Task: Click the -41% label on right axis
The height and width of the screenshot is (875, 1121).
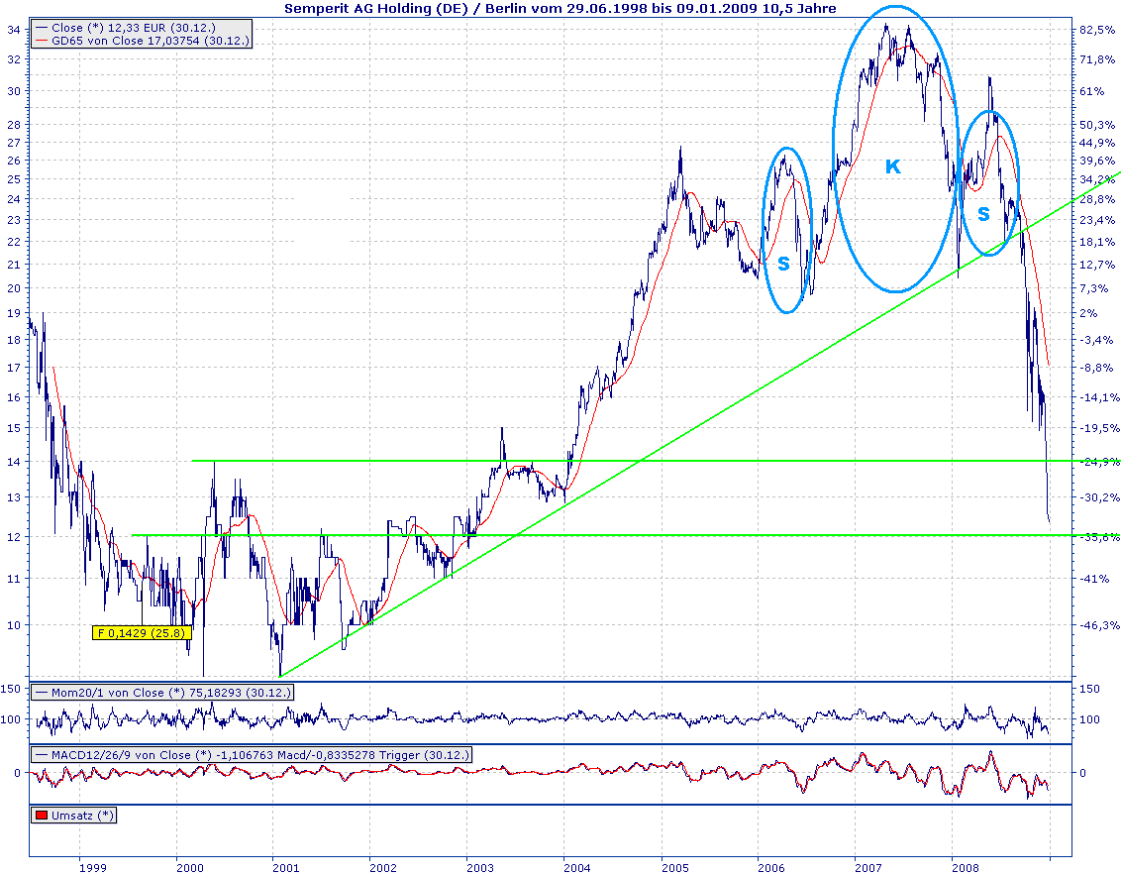Action: (x=1094, y=578)
